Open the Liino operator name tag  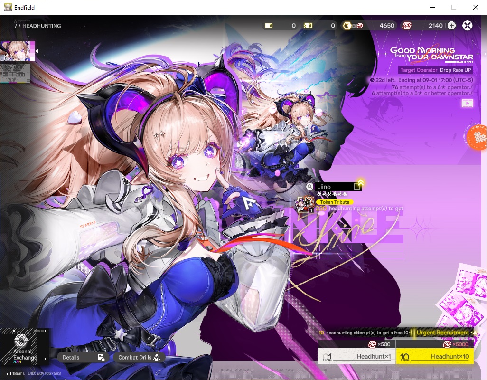tap(338, 186)
